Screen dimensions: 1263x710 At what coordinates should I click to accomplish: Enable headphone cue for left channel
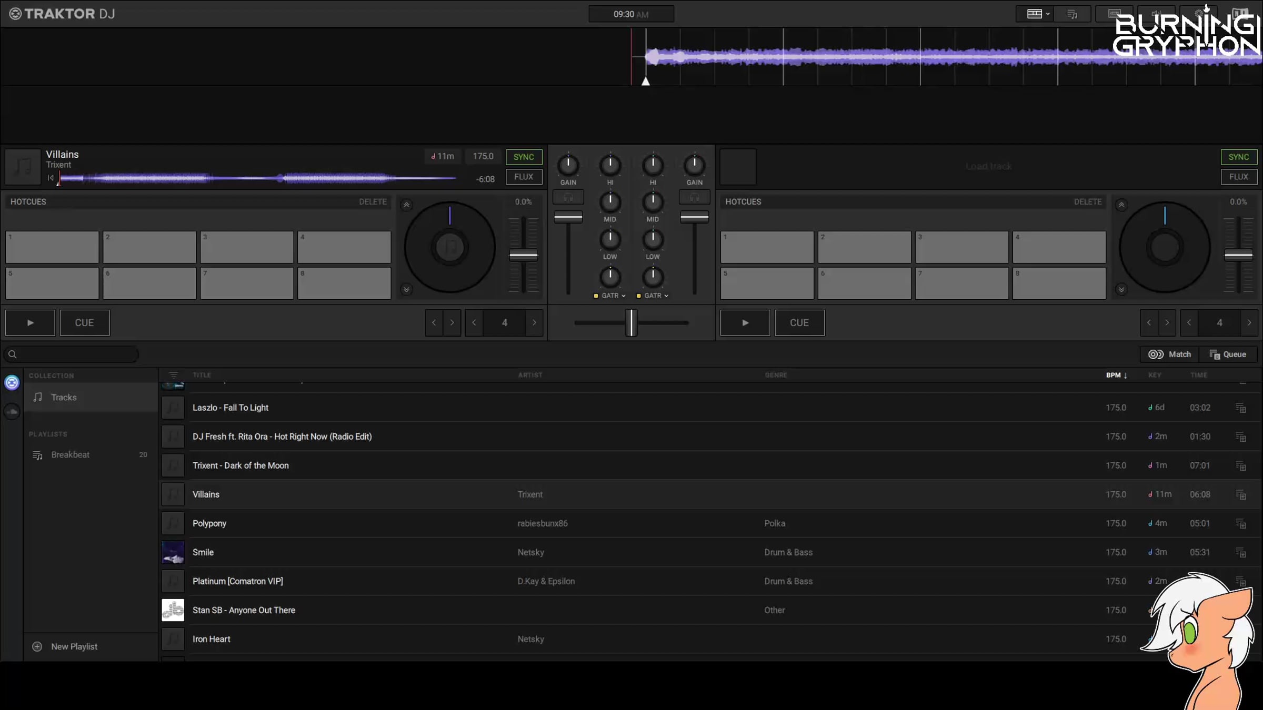click(x=568, y=197)
